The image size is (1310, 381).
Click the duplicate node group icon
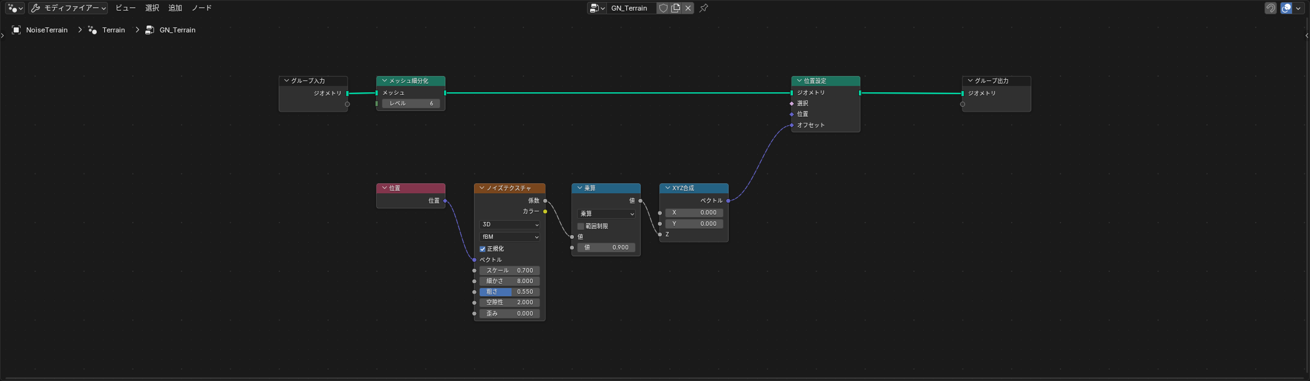[676, 8]
